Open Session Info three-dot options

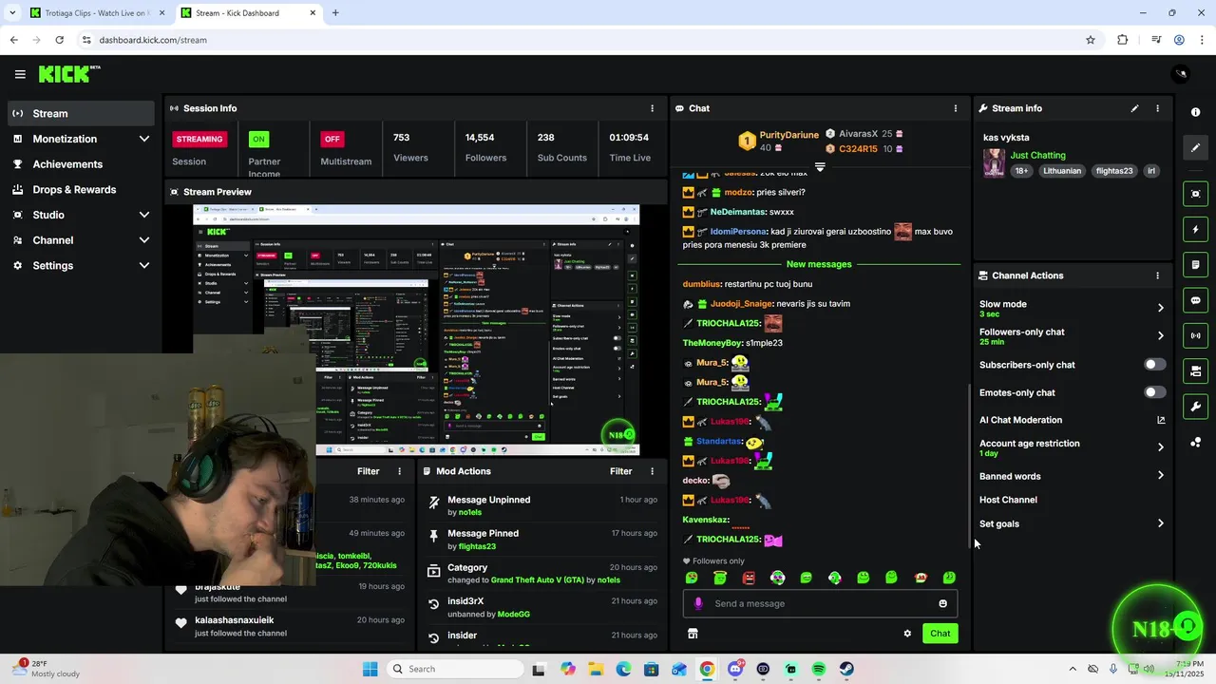click(652, 108)
